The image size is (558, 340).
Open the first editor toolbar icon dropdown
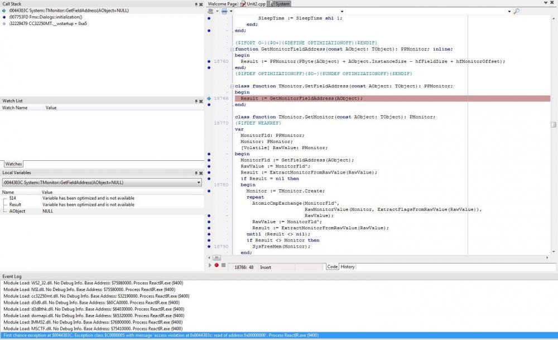pyautogui.click(x=217, y=11)
